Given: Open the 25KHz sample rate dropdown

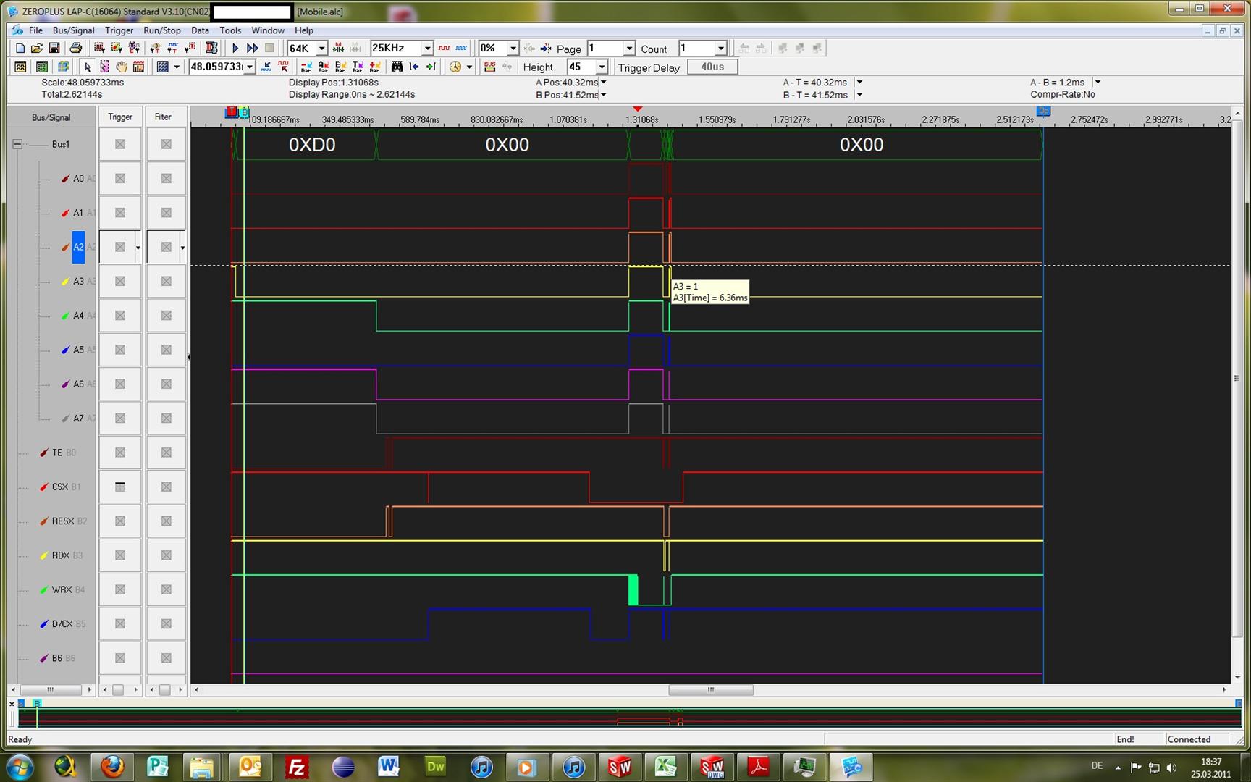Looking at the screenshot, I should [x=427, y=49].
